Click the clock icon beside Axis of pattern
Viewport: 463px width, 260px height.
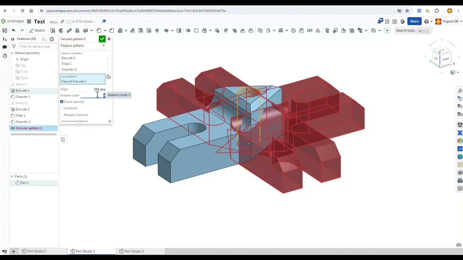[x=109, y=77]
